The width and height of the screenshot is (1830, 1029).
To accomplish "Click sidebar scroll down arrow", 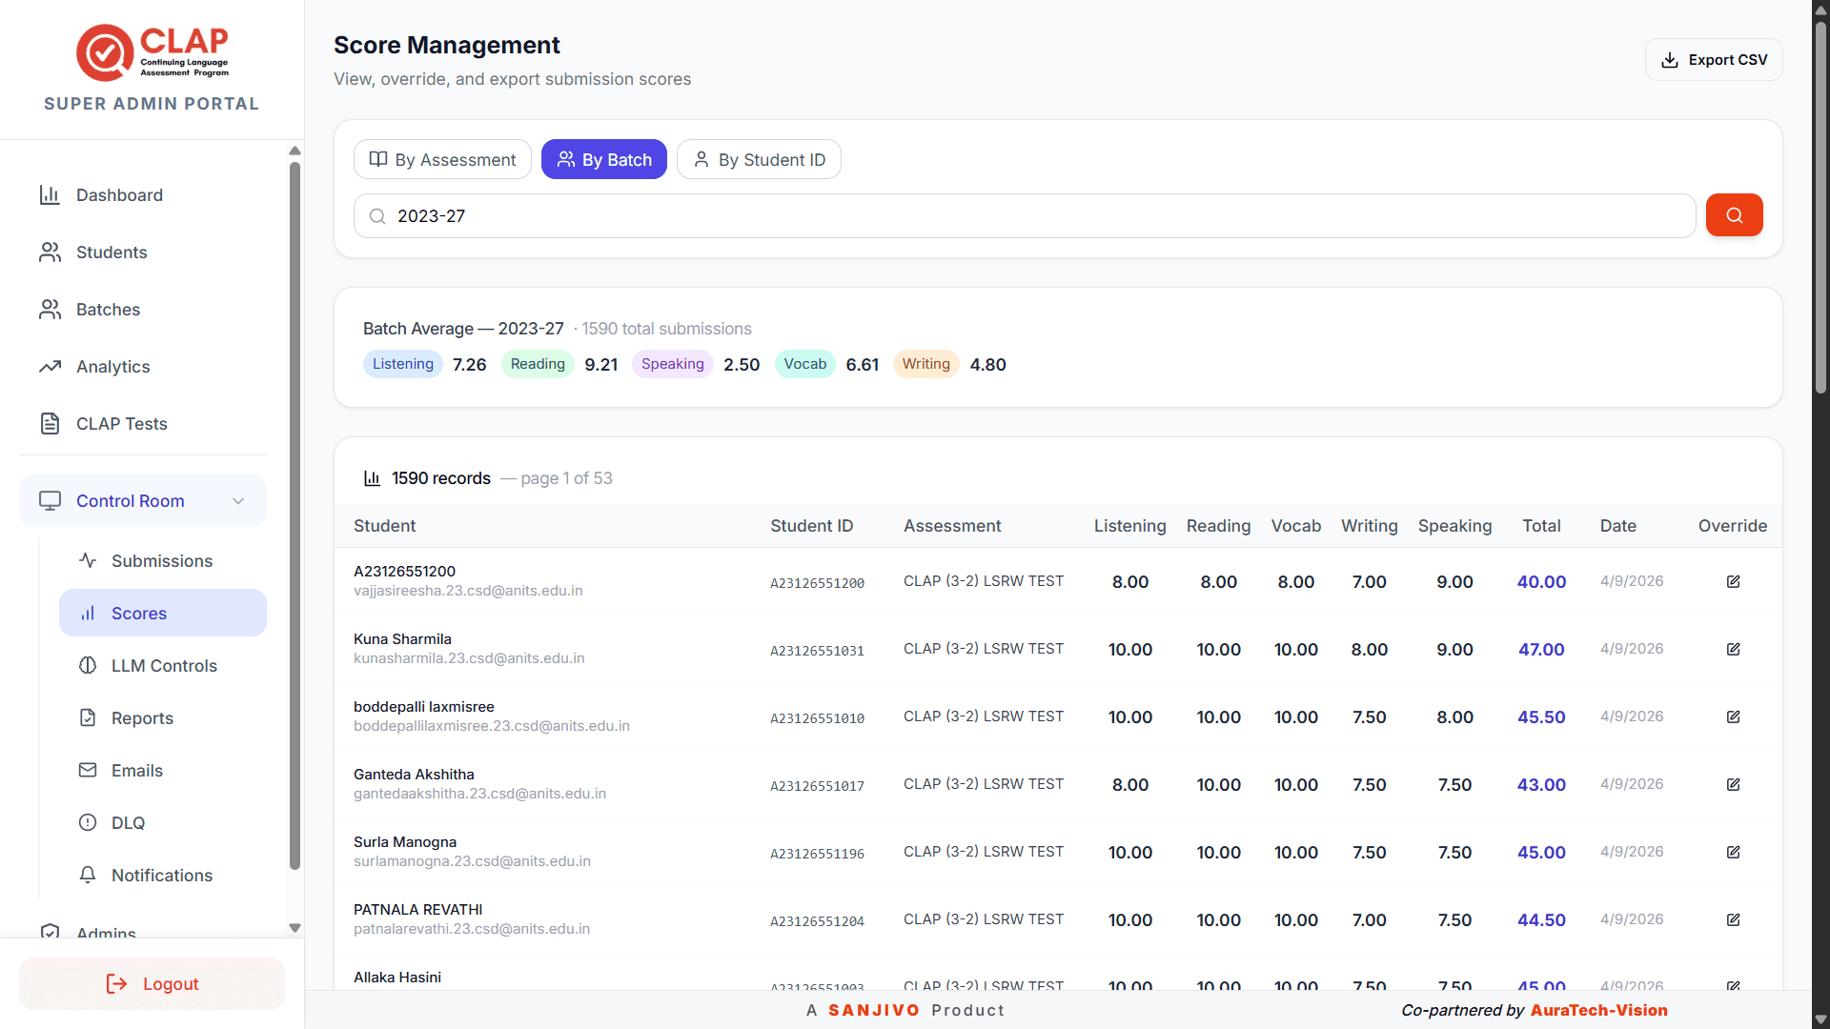I will (295, 928).
